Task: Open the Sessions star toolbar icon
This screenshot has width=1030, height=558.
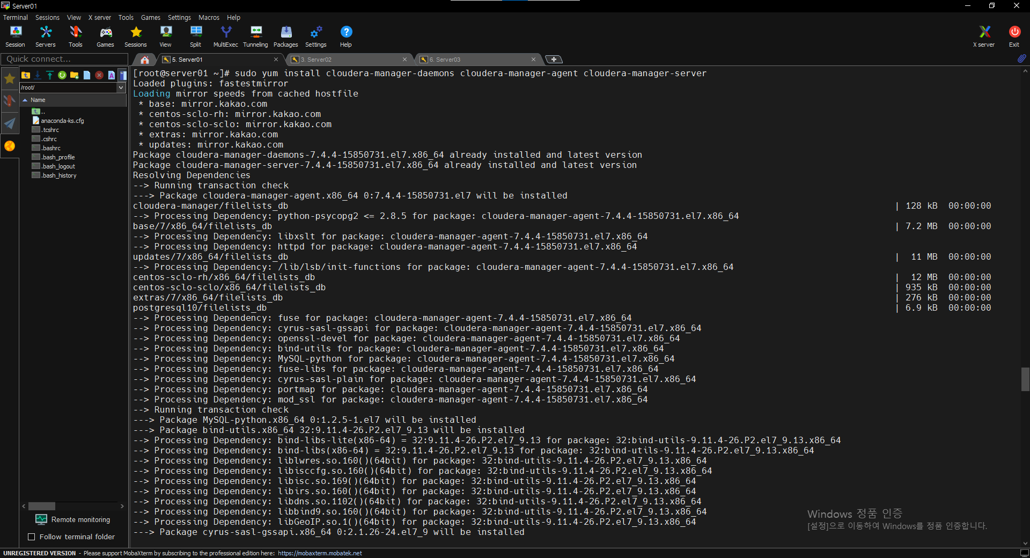Action: point(136,36)
